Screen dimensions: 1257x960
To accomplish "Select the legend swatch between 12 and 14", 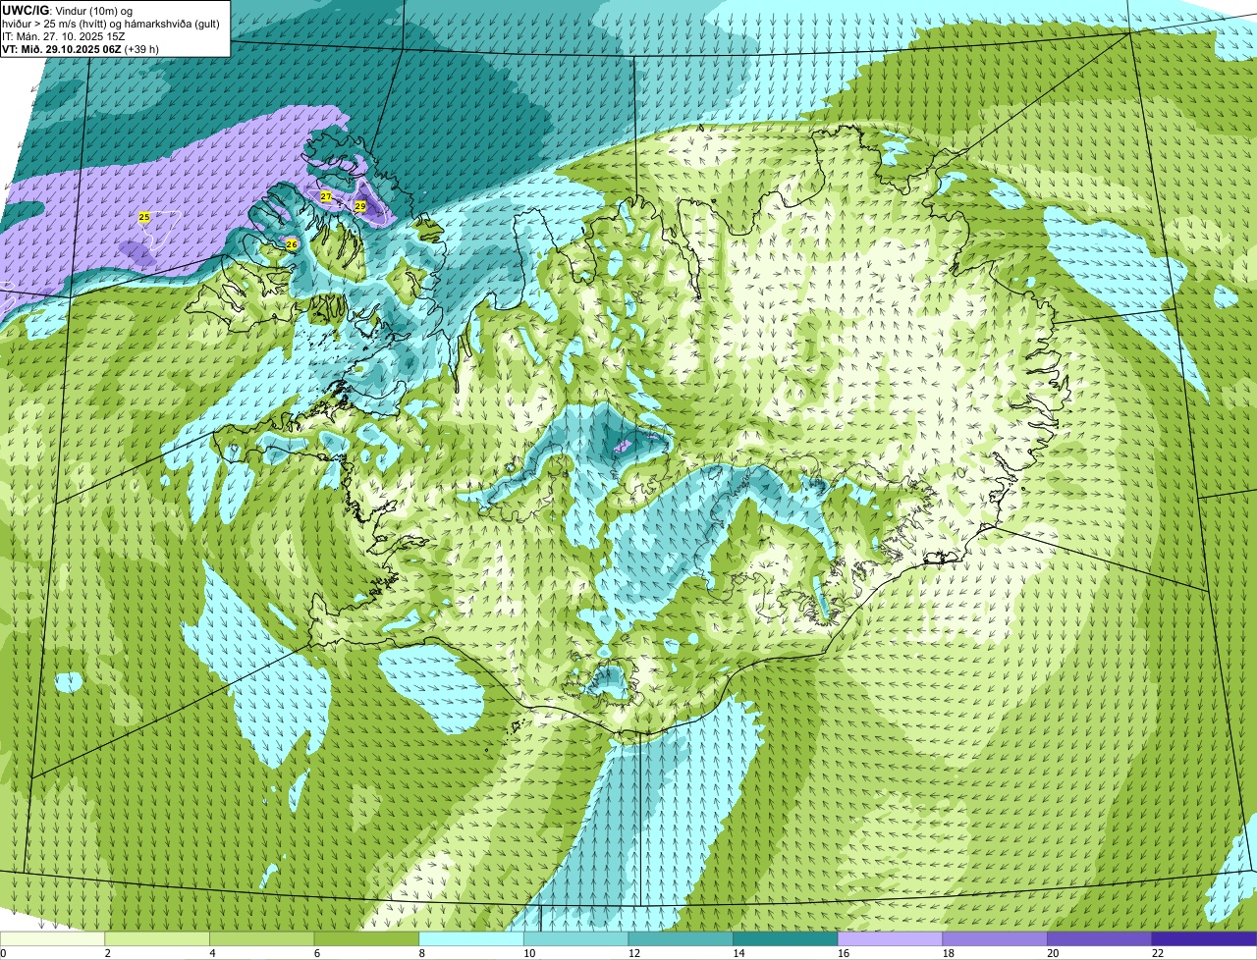I will pos(681,938).
